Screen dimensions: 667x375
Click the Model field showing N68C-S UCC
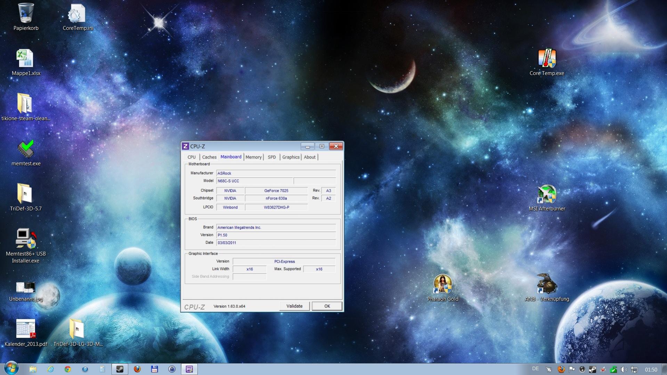[x=255, y=181]
